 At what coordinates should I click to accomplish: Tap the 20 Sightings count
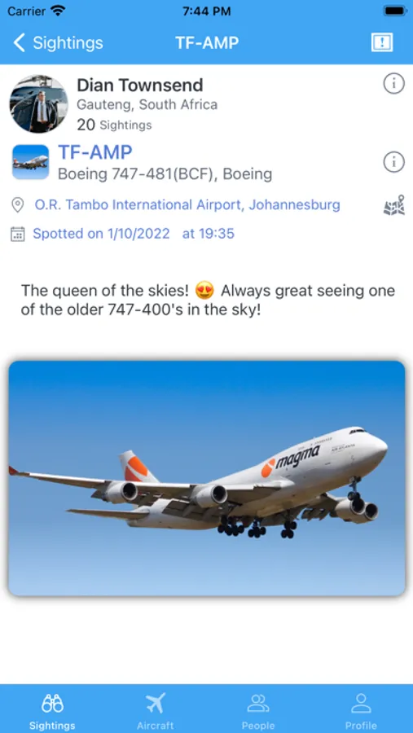click(x=114, y=125)
